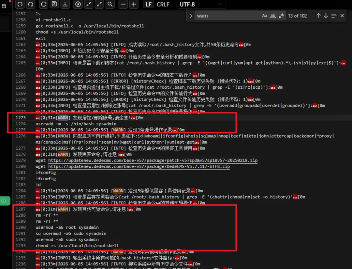
Task: Click line number 1265 in the gutter
Action: click(x=21, y=63)
